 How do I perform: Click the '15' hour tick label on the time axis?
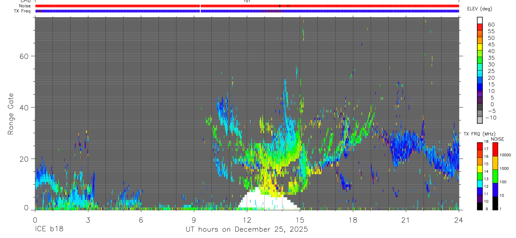click(300, 220)
